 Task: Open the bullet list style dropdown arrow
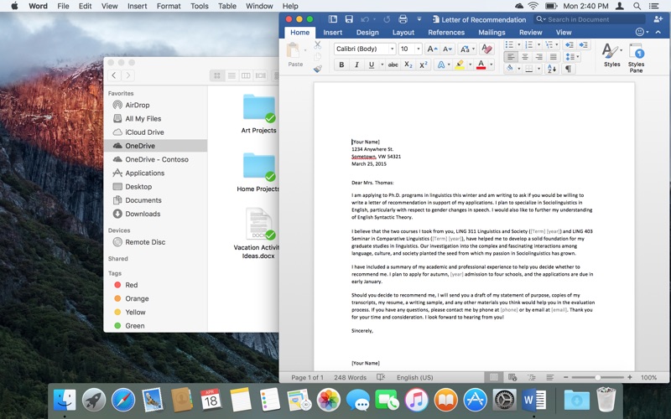coord(518,44)
